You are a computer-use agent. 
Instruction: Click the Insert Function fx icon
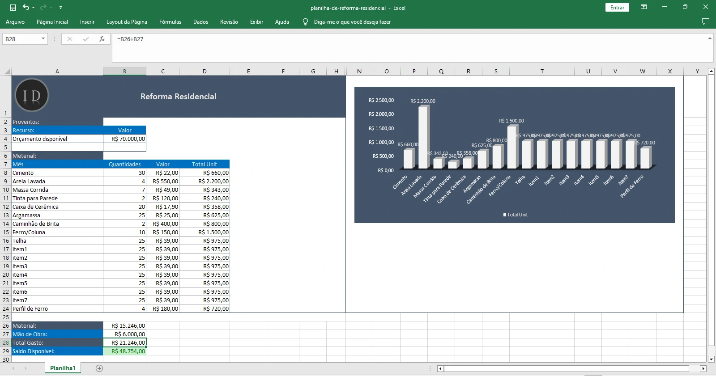[x=102, y=39]
